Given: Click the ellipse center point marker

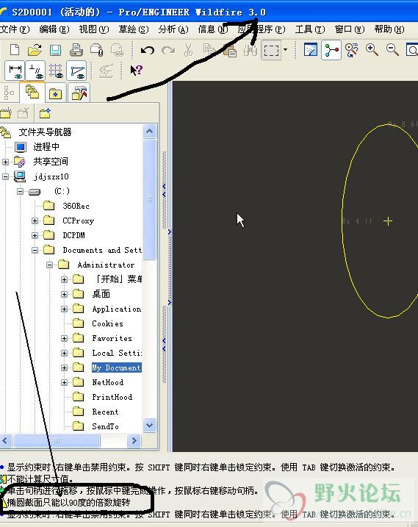Looking at the screenshot, I should tap(388, 221).
